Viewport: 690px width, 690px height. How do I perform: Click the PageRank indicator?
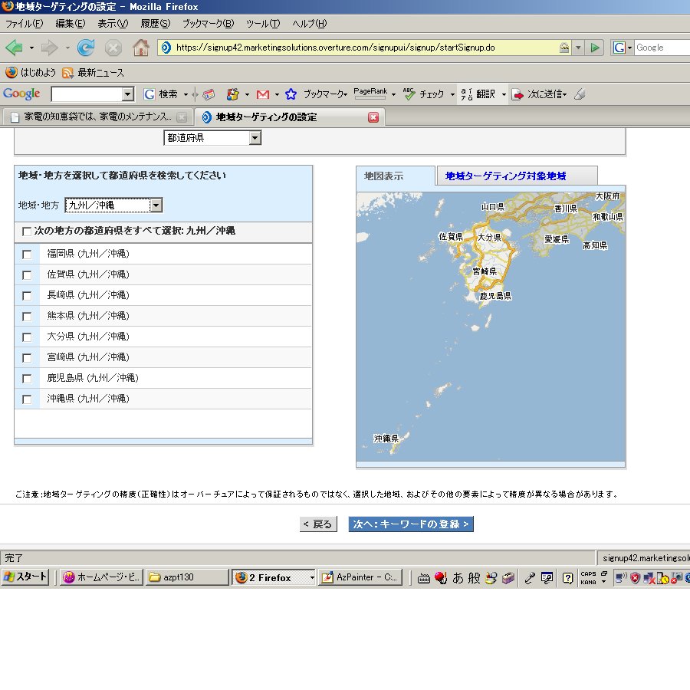370,94
